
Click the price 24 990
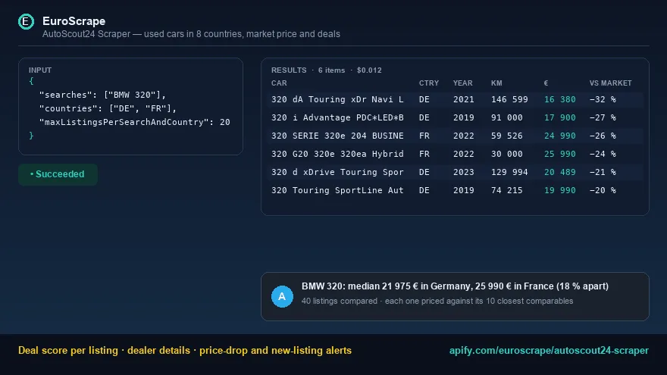tap(560, 136)
